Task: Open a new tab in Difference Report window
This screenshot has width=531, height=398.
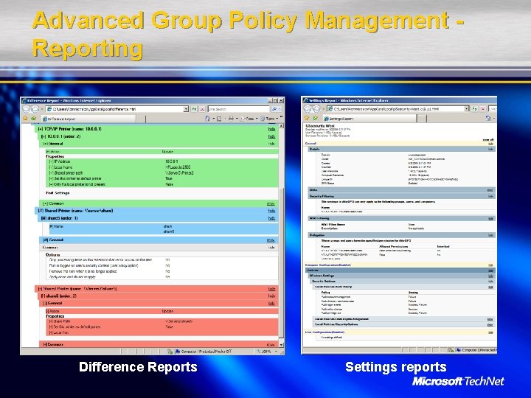Action: [141, 119]
